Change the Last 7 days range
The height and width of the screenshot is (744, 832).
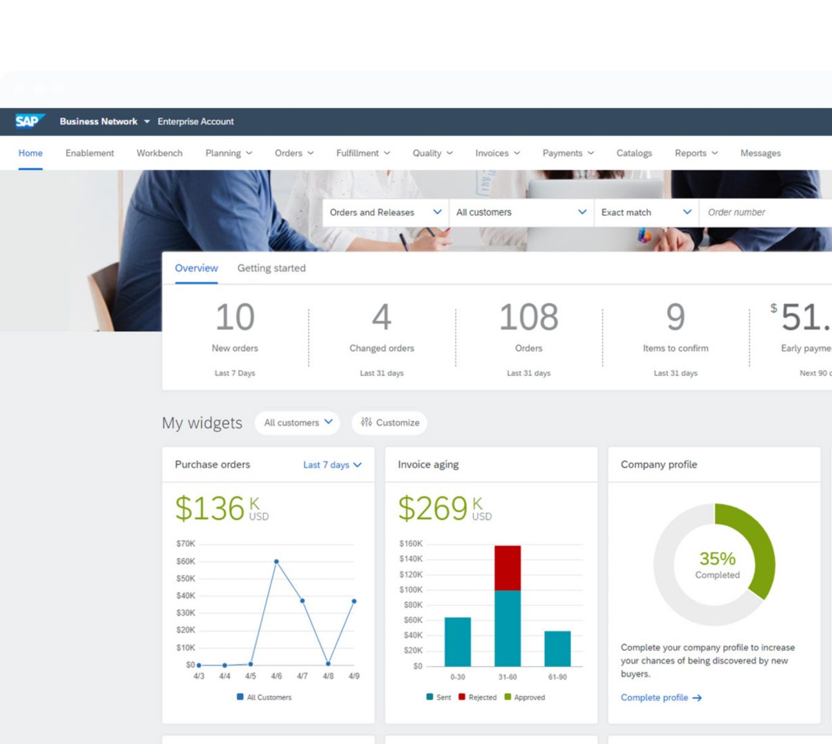332,465
